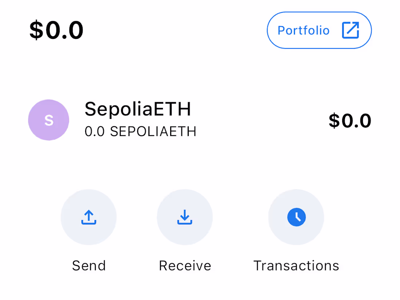Click the Send label below its icon
400x300 pixels.
89,265
